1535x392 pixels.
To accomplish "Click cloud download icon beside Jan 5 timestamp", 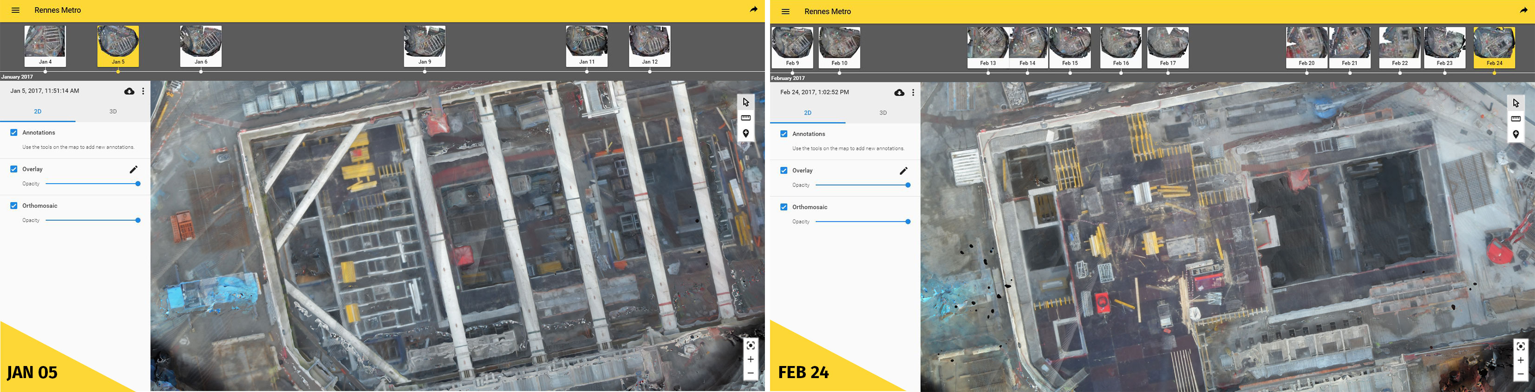I will tap(129, 91).
